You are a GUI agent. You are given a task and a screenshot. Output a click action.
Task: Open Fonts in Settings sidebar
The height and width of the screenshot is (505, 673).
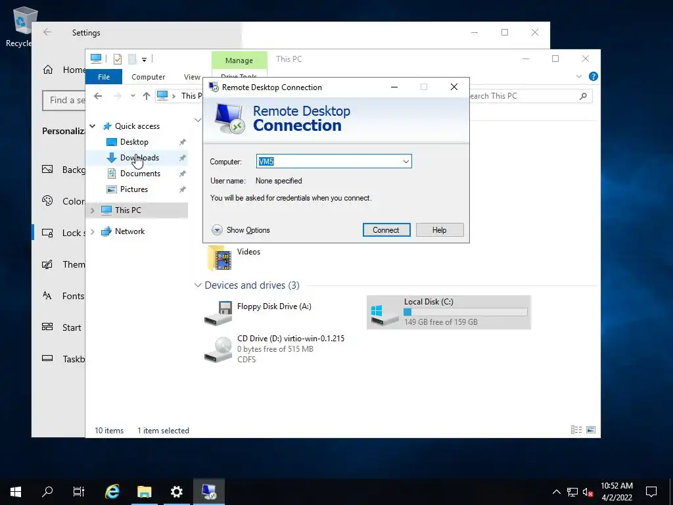[64, 296]
